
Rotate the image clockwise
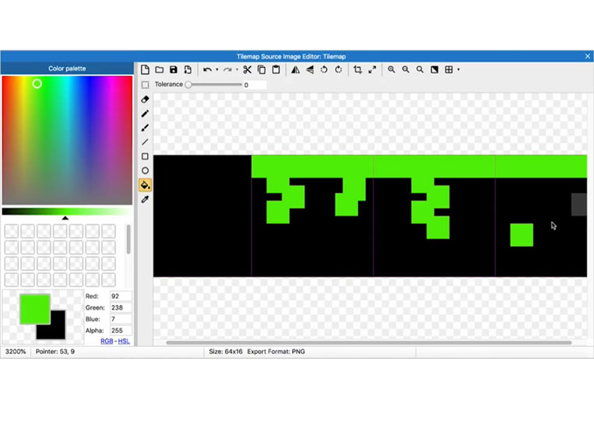(339, 70)
